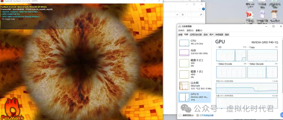Select CPU in the performance sidebar

point(194,43)
